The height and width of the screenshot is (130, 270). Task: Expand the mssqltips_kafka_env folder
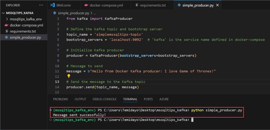7,19
